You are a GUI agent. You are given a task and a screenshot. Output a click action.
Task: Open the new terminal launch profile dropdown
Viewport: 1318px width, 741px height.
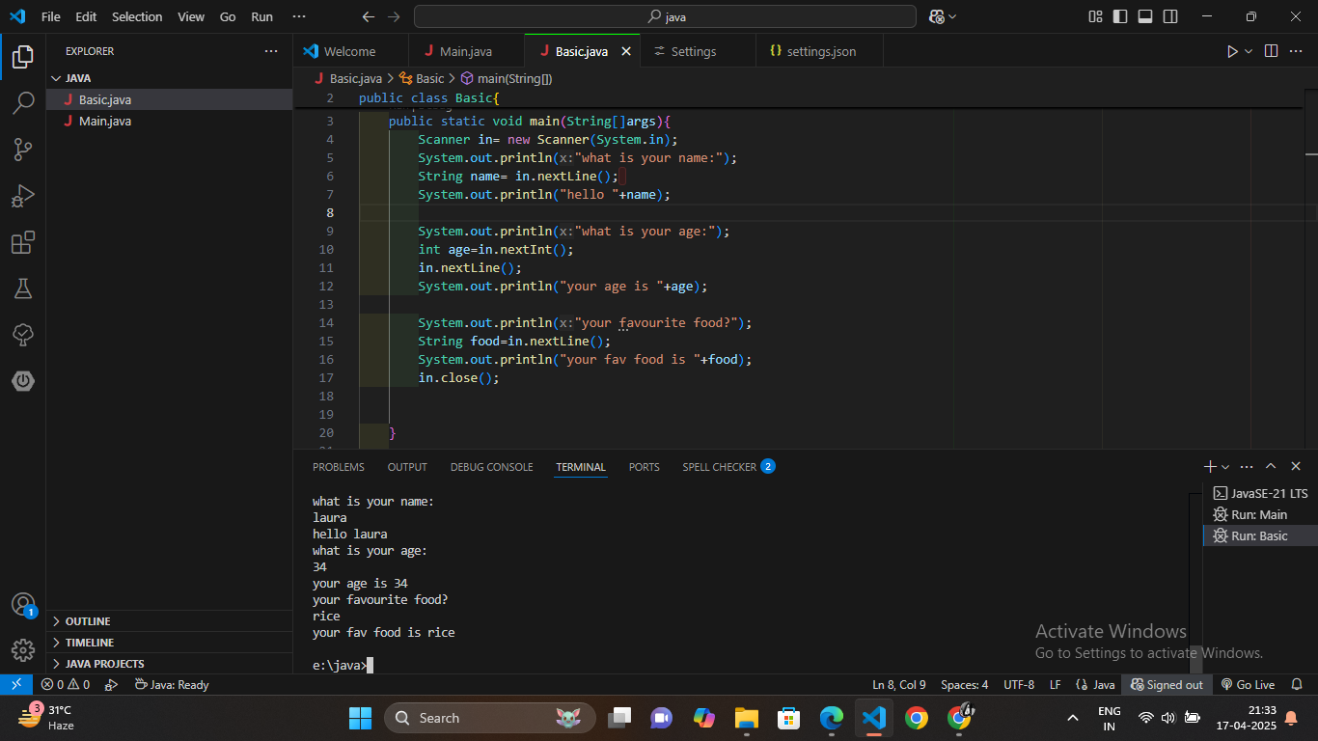1225,466
